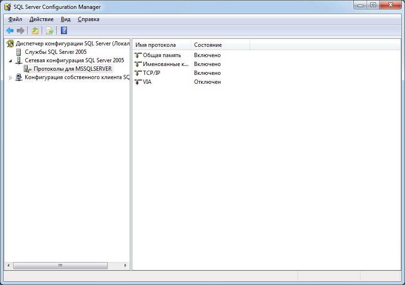Click the Диспетчер конфигурации SQL Server root icon
This screenshot has width=405, height=285.
pyautogui.click(x=10, y=44)
